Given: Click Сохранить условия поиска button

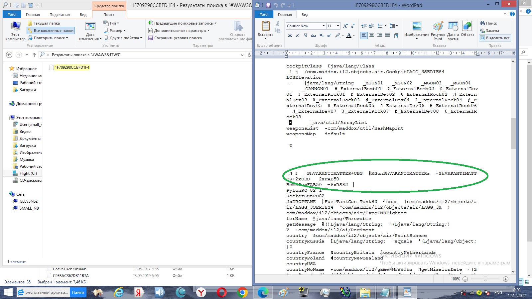Looking at the screenshot, I should [x=175, y=38].
